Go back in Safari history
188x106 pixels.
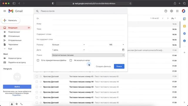[19, 3]
